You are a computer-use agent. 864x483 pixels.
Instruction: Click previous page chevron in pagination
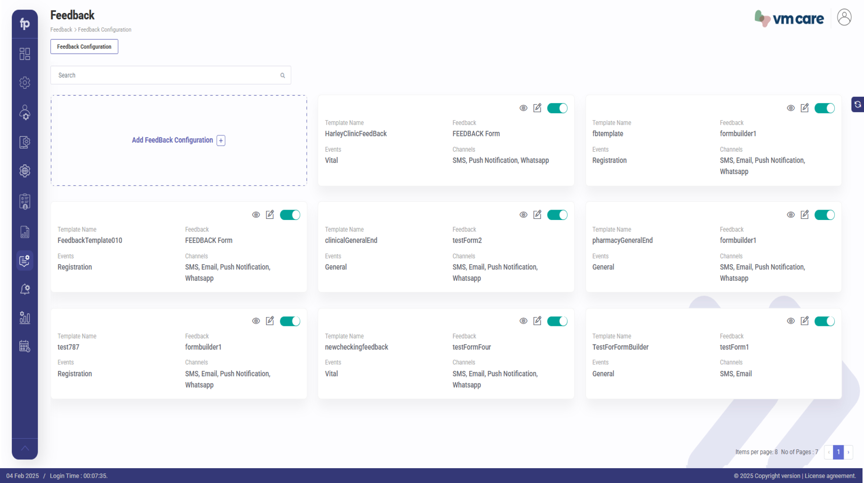(828, 452)
